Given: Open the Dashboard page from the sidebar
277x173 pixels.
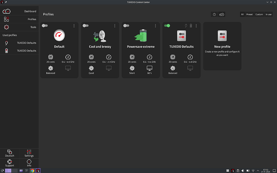Looking at the screenshot, I should (19, 11).
